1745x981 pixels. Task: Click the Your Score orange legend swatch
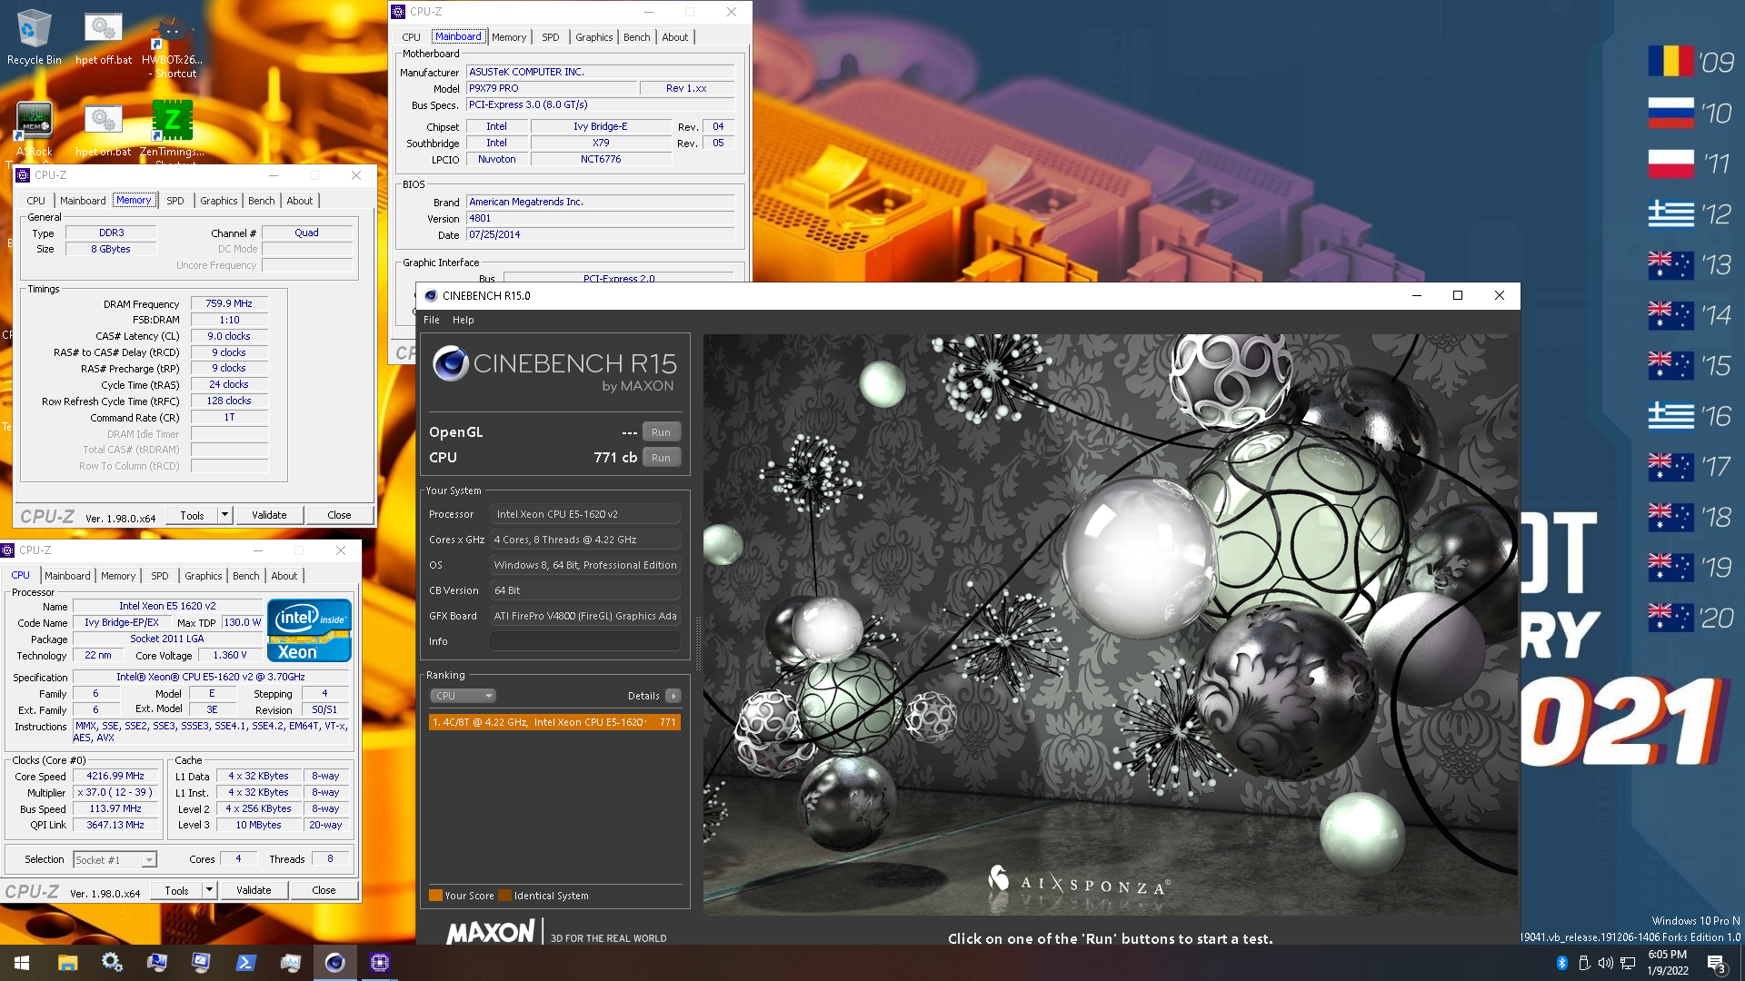coord(435,896)
